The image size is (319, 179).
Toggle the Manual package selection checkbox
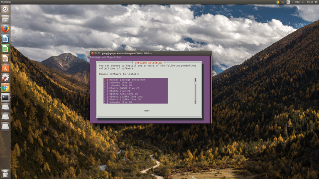[x=106, y=80]
